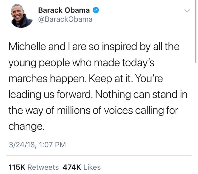Screen dimensions: 198x174
Task: Click the text line starting 'the way of millions'
Action: pyautogui.click(x=93, y=110)
